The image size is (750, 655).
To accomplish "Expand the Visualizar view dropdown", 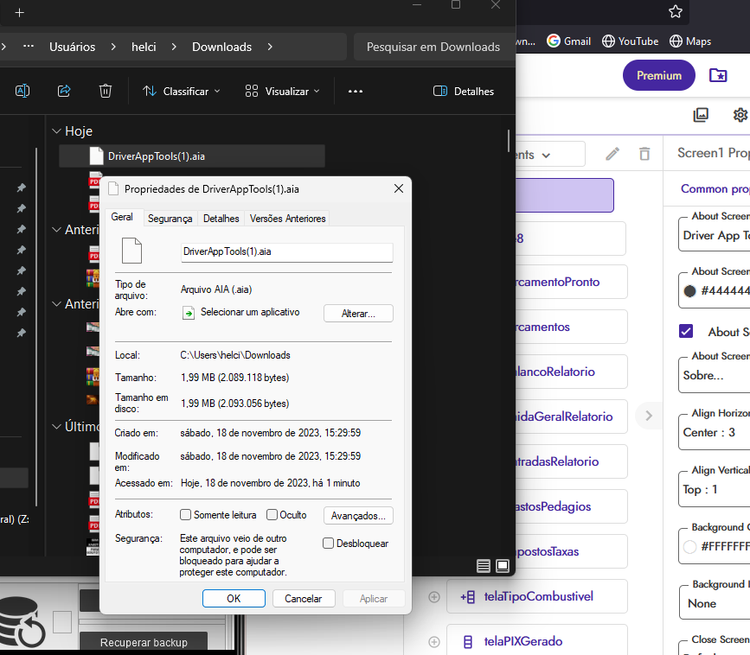I will pyautogui.click(x=283, y=91).
